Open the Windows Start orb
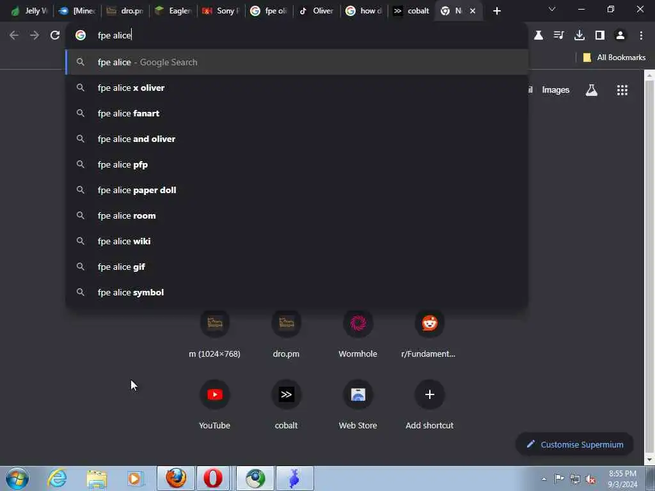This screenshot has width=655, height=491. coord(17,478)
